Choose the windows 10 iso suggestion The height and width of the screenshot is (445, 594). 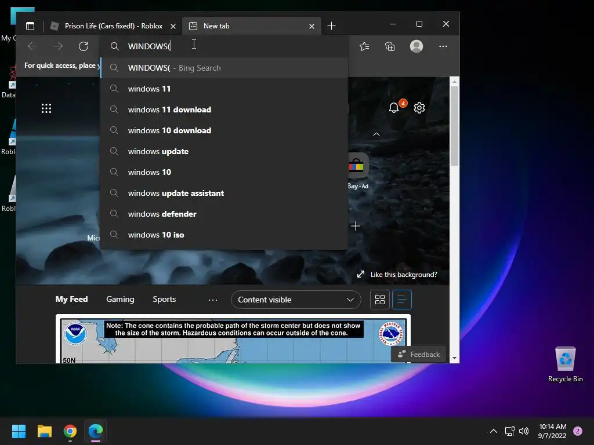224,235
